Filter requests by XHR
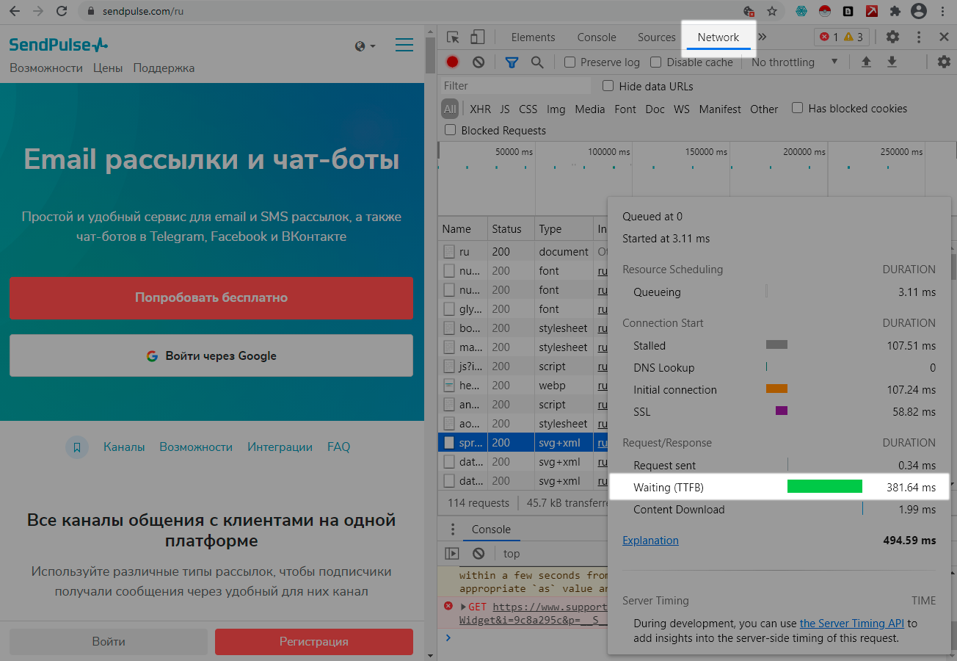The image size is (957, 661). [x=480, y=109]
